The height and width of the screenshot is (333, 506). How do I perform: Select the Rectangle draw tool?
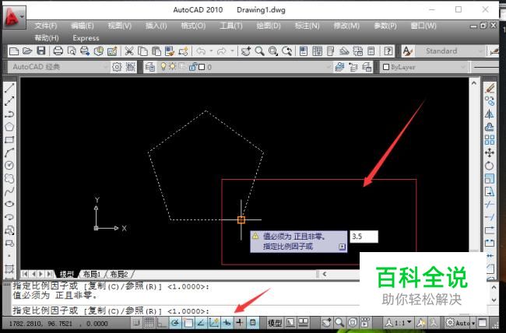click(x=9, y=140)
